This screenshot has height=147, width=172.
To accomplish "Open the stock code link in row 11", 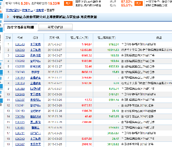I will point(20,100).
